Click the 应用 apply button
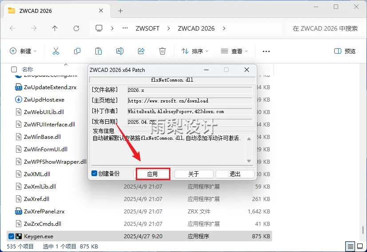The width and height of the screenshot is (367, 252). point(152,174)
